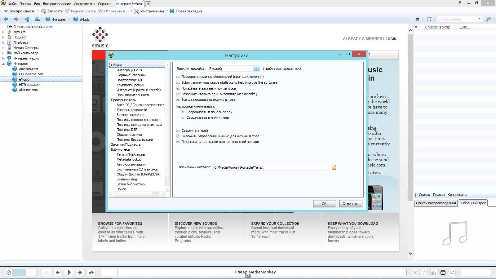Toggle 'Разрешить только один экземпляр MediaMonkey' checkbox

[x=178, y=94]
